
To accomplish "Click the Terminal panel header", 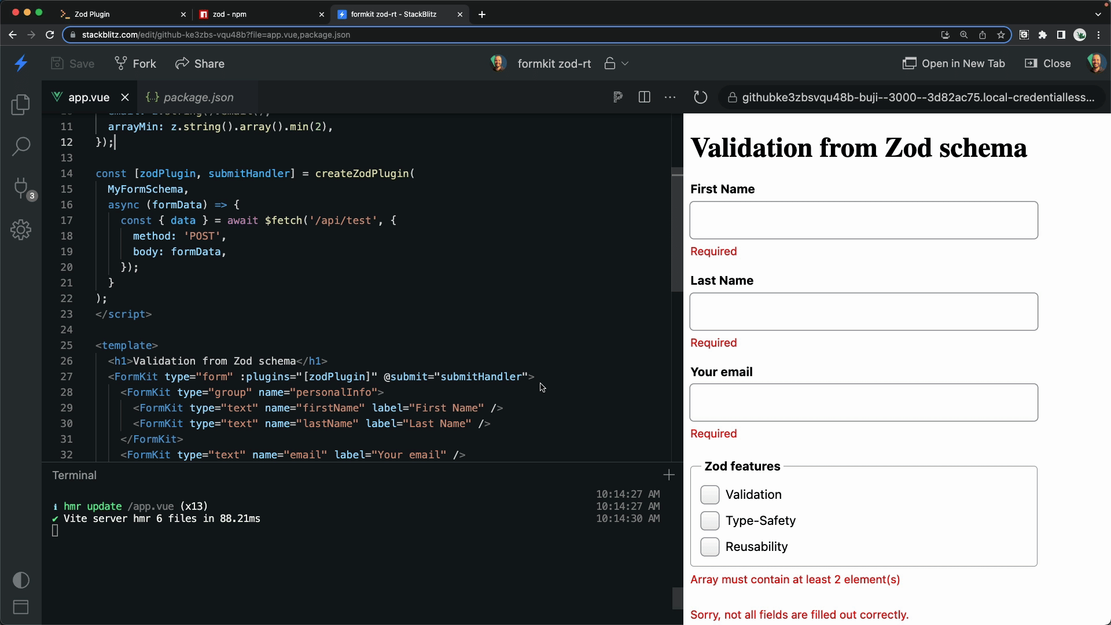I will tap(74, 475).
